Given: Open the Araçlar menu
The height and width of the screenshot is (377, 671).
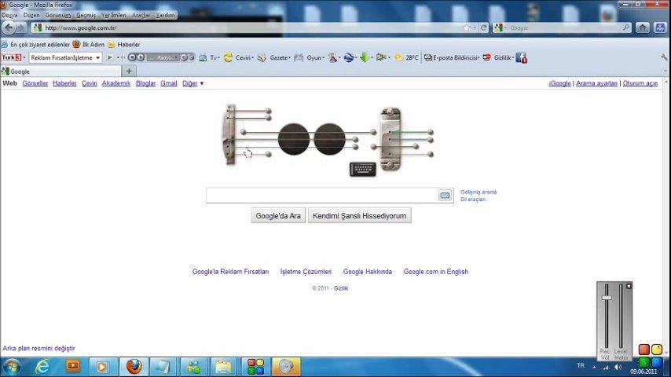Looking at the screenshot, I should point(141,15).
